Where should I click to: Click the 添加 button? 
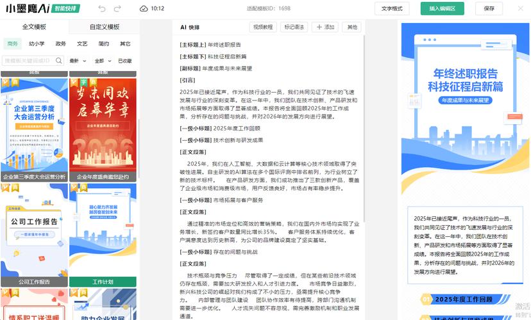pos(325,27)
